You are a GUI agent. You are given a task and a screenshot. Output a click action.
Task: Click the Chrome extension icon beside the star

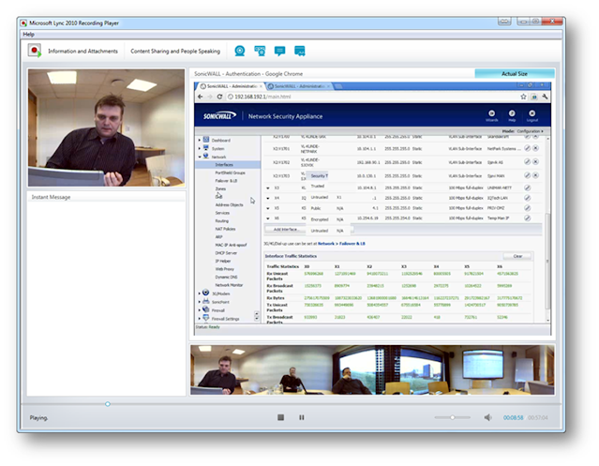[x=534, y=97]
